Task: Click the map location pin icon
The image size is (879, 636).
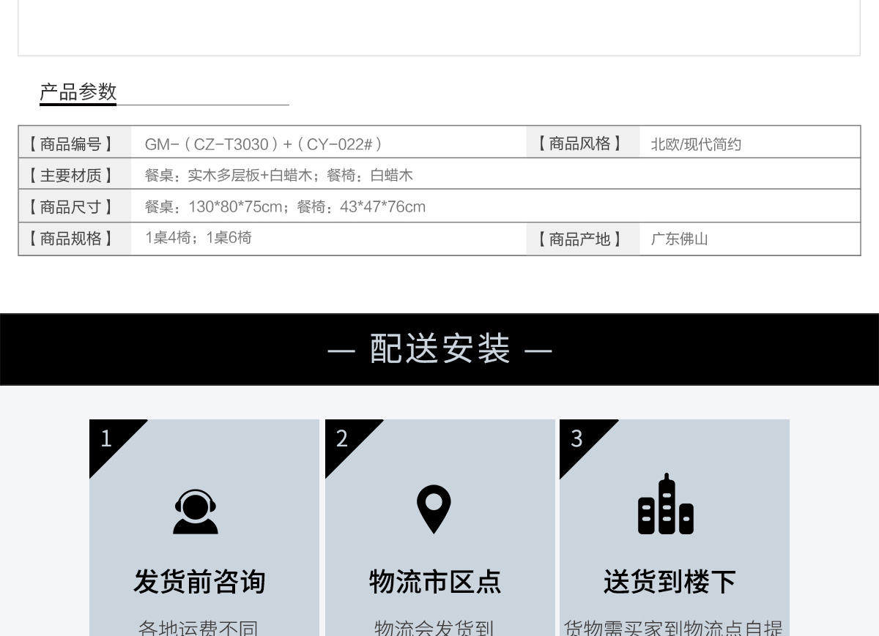Action: click(434, 509)
